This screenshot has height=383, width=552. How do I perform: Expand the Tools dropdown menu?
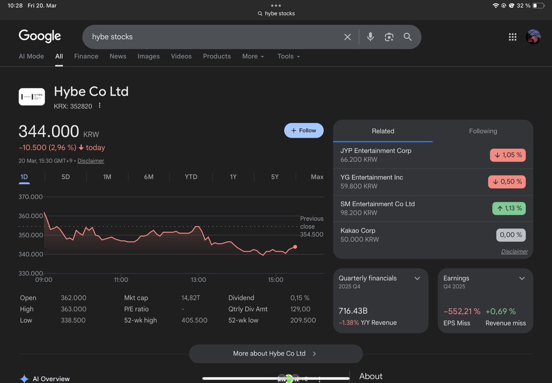288,56
